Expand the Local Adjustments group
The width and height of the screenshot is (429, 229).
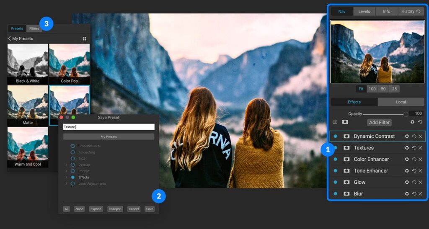point(66,184)
